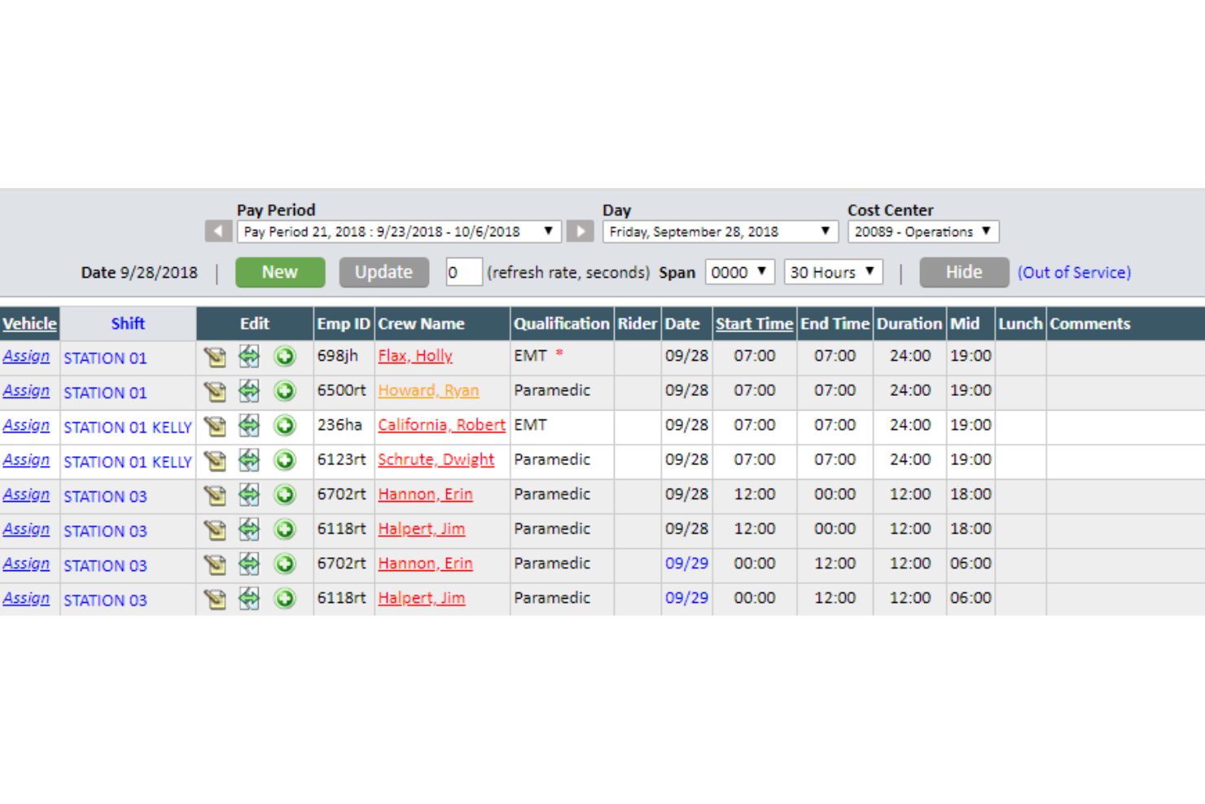
Task: Open edit note icon for Hannon, Erin 09/28 row
Action: pos(215,494)
